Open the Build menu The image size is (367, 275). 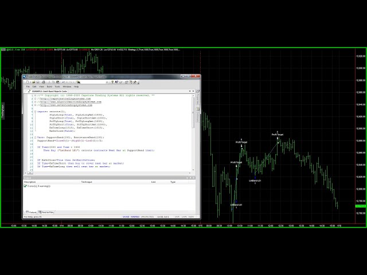pos(49,87)
